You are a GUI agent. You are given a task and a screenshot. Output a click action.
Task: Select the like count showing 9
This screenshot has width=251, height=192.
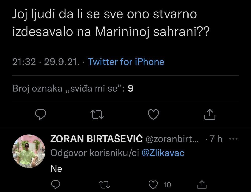click(x=131, y=88)
